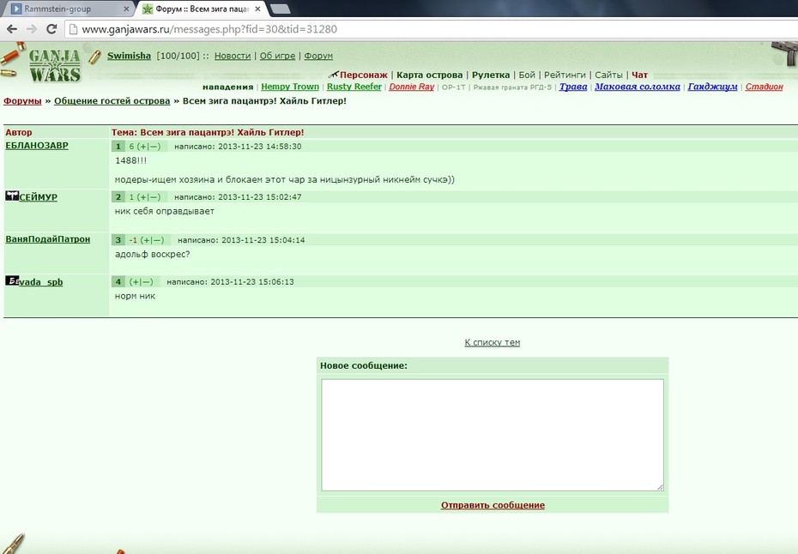Viewport: 798px width, 554px height.
Task: Click the new message text area
Action: click(x=493, y=435)
